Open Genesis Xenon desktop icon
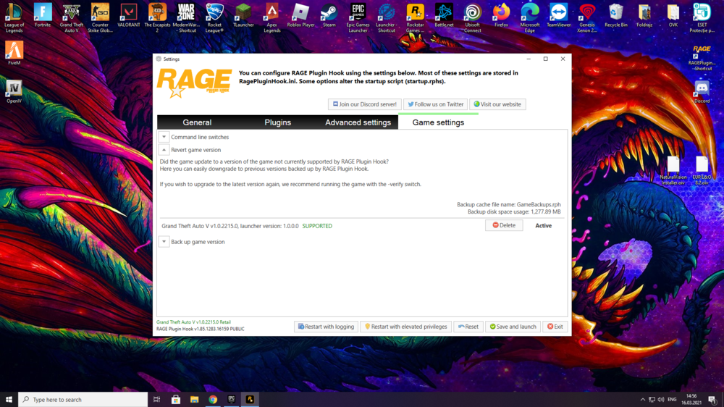The width and height of the screenshot is (724, 407). pyautogui.click(x=587, y=19)
